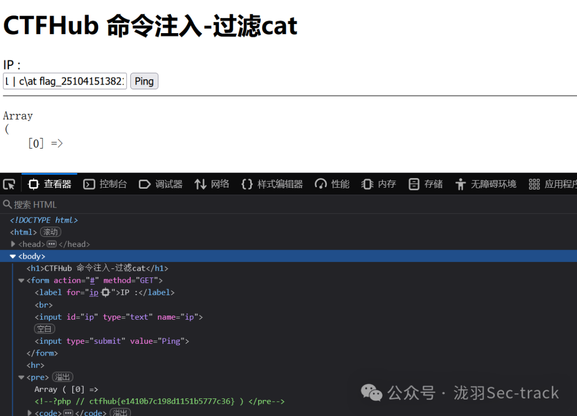The height and width of the screenshot is (416, 577).
Task: Click the 滚动 badge next to html
Action: tap(50, 232)
